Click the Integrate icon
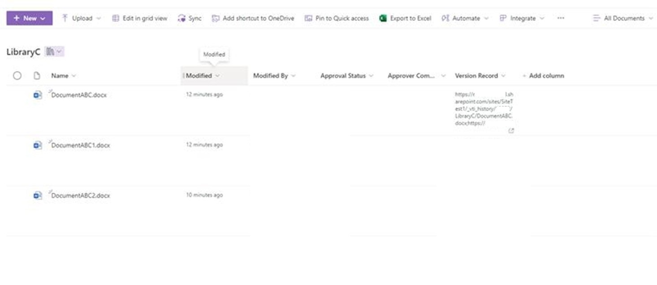 coord(503,18)
